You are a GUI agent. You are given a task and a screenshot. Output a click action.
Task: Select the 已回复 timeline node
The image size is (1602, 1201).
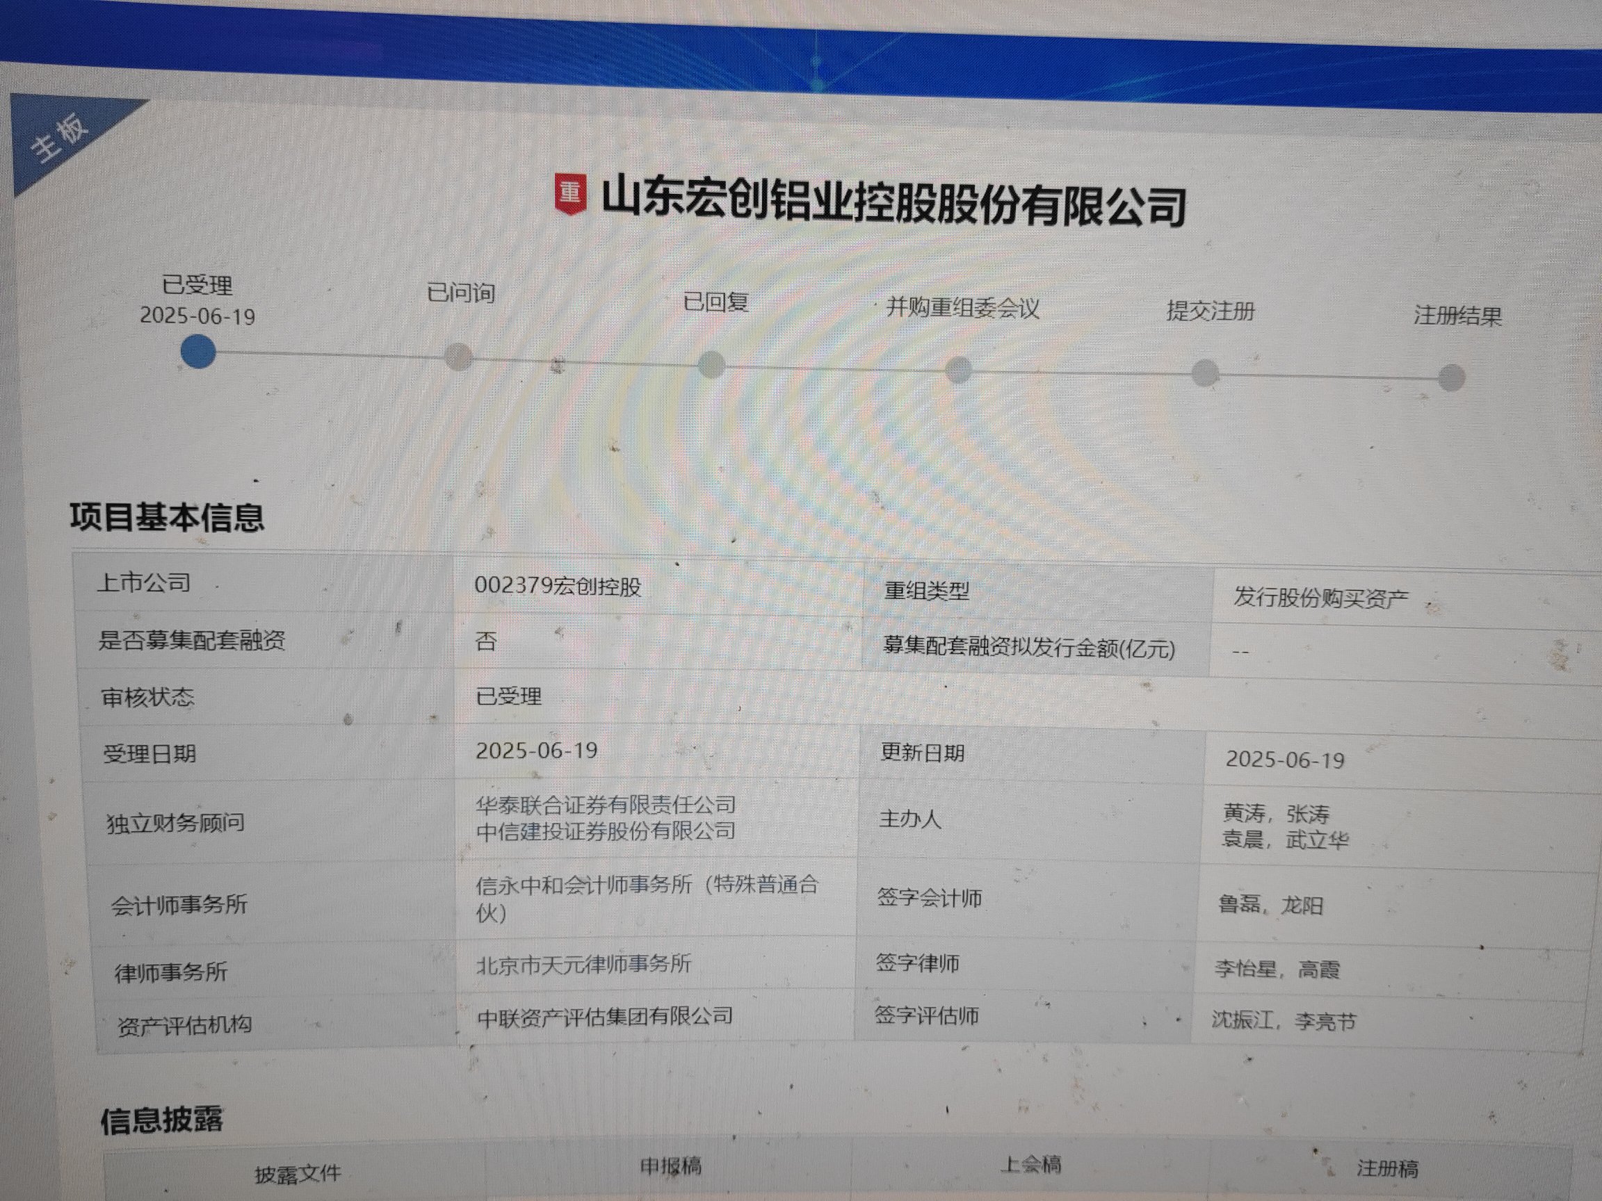[x=711, y=364]
